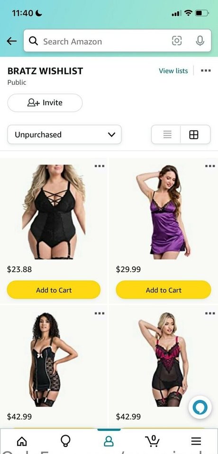Switch to grid view layout
The width and height of the screenshot is (218, 454).
pos(194,134)
